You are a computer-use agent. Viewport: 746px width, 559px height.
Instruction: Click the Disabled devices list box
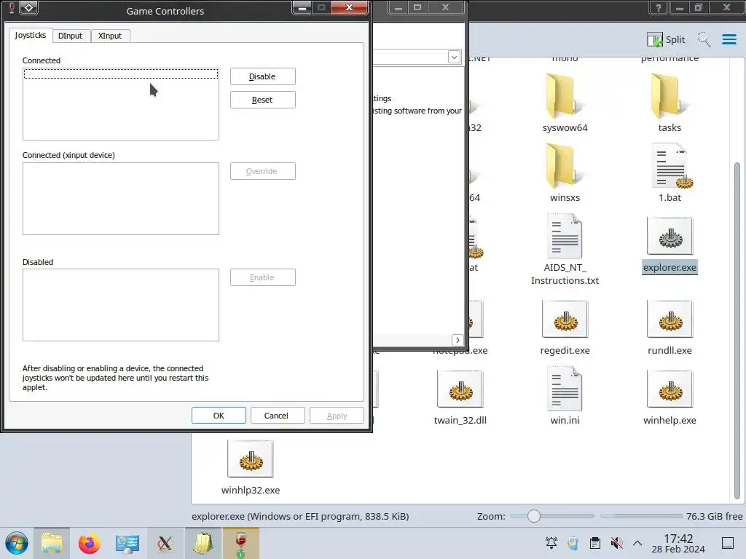121,305
